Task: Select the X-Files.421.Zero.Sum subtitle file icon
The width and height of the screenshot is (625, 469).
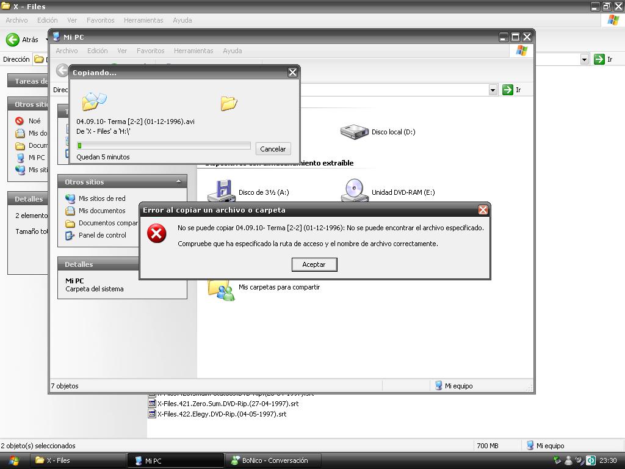Action: 151,403
